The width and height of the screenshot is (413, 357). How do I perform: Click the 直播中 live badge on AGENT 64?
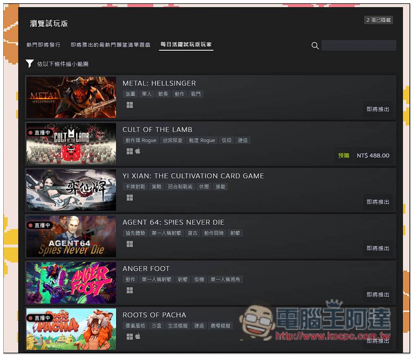[x=40, y=225]
